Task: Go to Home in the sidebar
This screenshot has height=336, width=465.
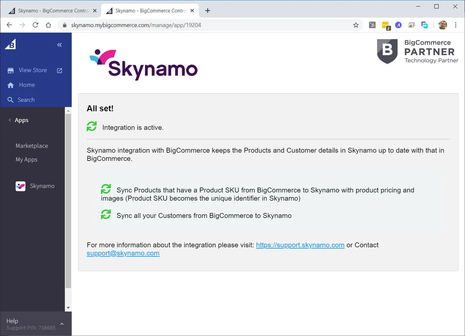Action: coord(27,85)
